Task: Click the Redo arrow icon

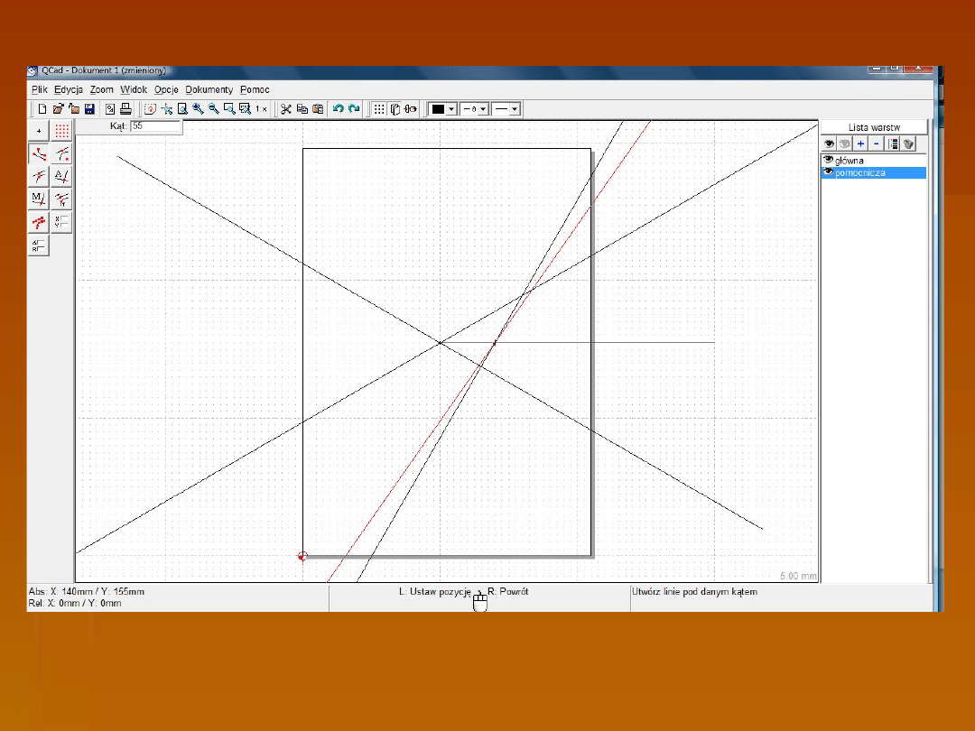Action: 354,109
